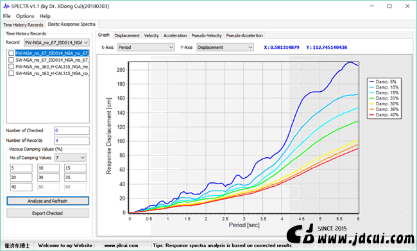Click the damping value field containing 10

tap(48, 168)
